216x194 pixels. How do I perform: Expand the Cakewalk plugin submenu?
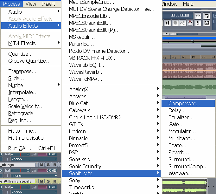(x=111, y=110)
